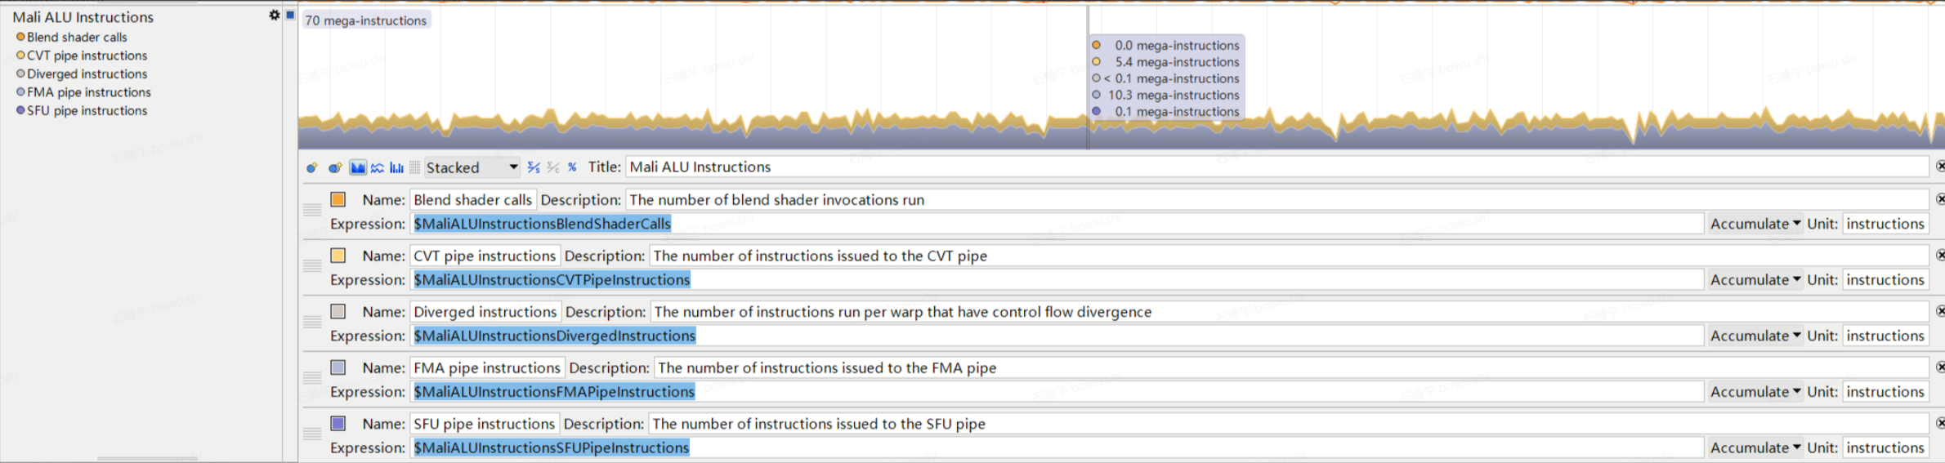Viewport: 1945px width, 463px height.
Task: Edit Unit field for SFU pipe instructions
Action: 1886,447
